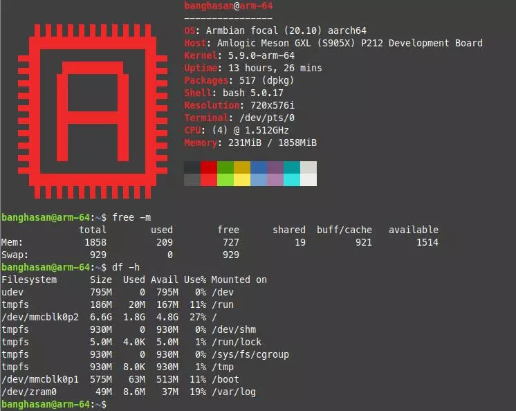Viewport: 516px width, 411px height.
Task: Click the 'Filesystem' column header
Action: [x=29, y=280]
